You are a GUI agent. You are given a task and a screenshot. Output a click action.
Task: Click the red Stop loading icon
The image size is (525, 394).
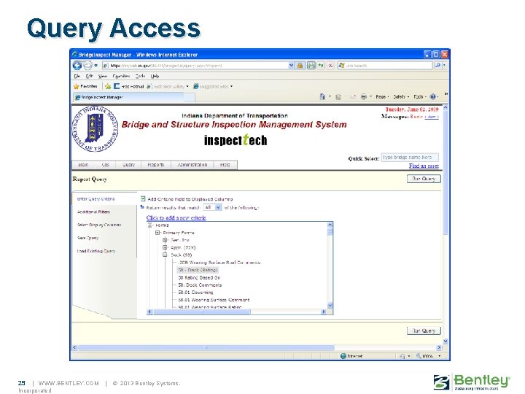click(330, 66)
